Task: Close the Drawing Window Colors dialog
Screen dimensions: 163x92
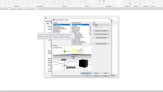Action: tap(109, 20)
